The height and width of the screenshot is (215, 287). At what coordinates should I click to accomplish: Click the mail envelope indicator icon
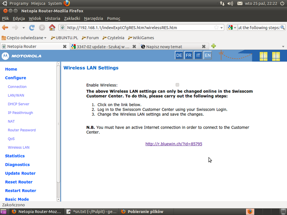240,3
